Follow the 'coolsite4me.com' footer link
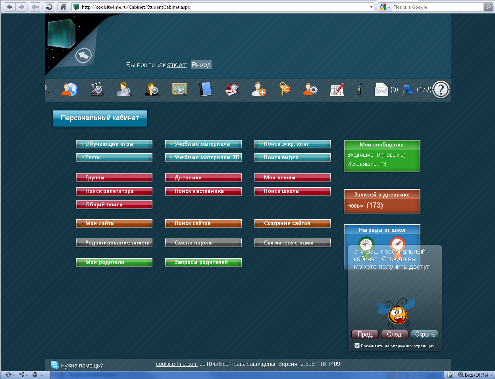 (x=177, y=364)
